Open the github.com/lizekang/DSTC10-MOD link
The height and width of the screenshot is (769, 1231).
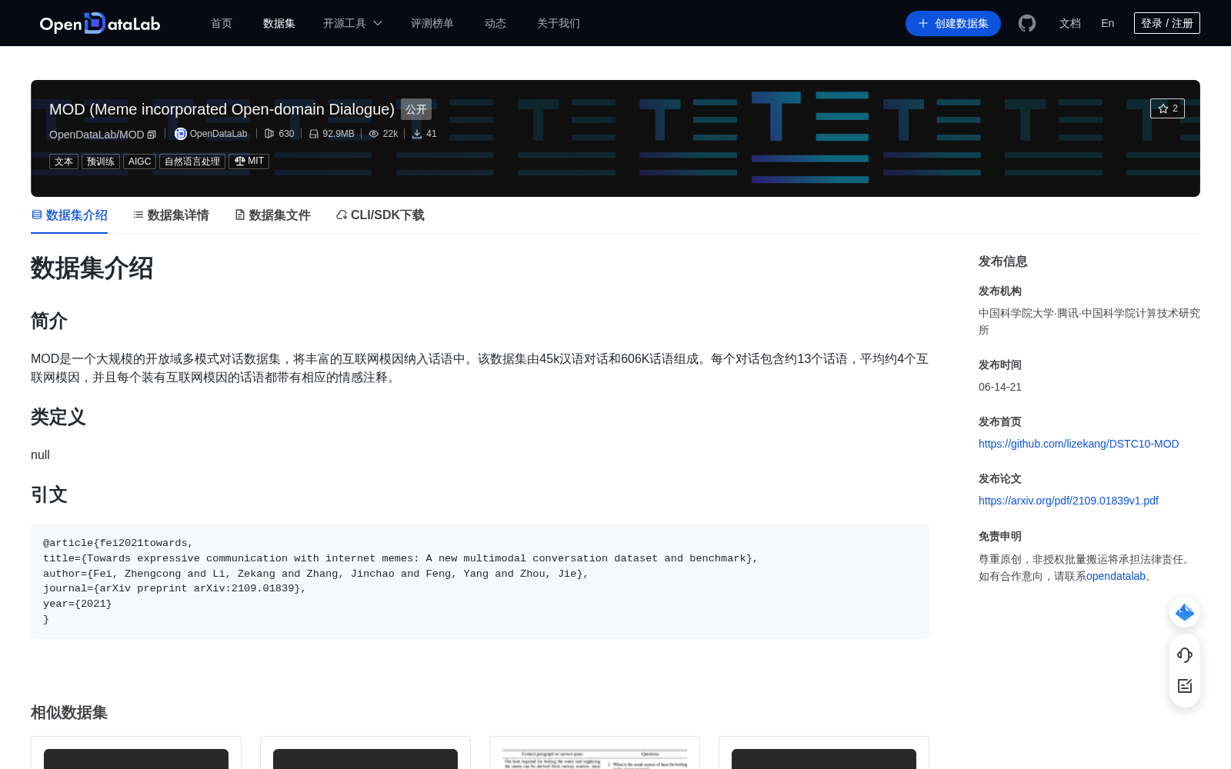pyautogui.click(x=1079, y=444)
